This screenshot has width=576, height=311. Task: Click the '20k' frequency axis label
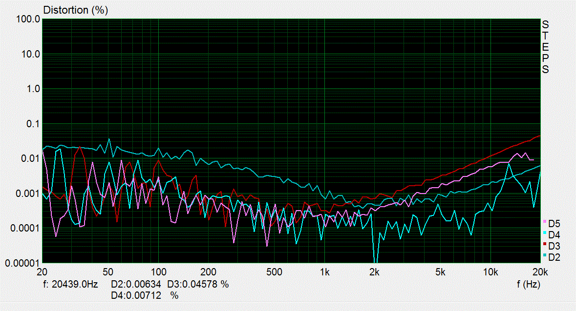click(x=540, y=272)
